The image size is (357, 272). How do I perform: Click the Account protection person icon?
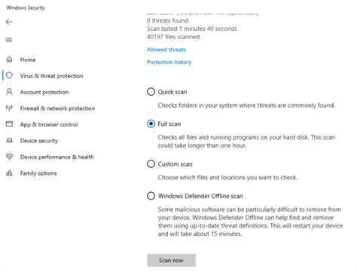(9, 92)
